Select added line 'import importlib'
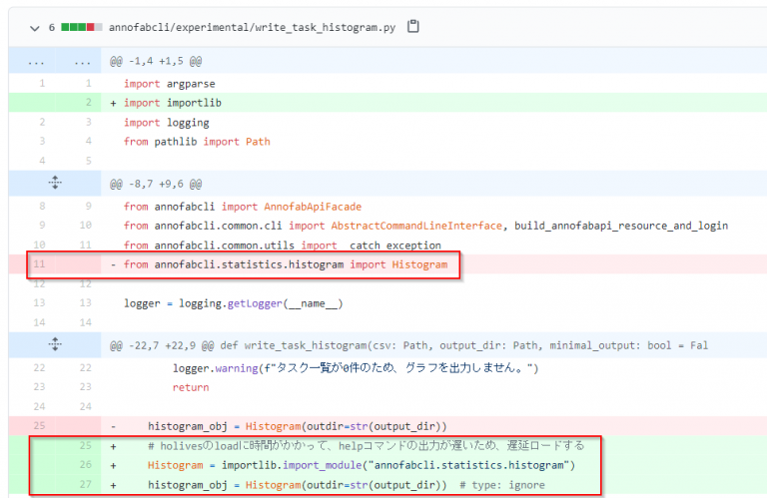 [x=172, y=103]
